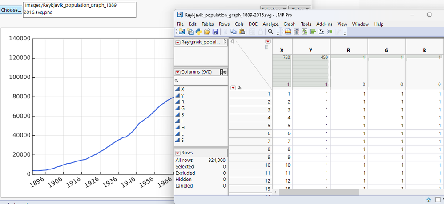This screenshot has height=204, width=444.
Task: Click the New Data Table toolbar icon
Action: (182, 32)
